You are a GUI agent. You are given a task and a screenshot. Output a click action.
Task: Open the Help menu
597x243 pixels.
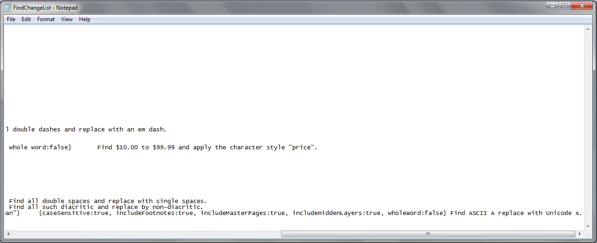85,19
